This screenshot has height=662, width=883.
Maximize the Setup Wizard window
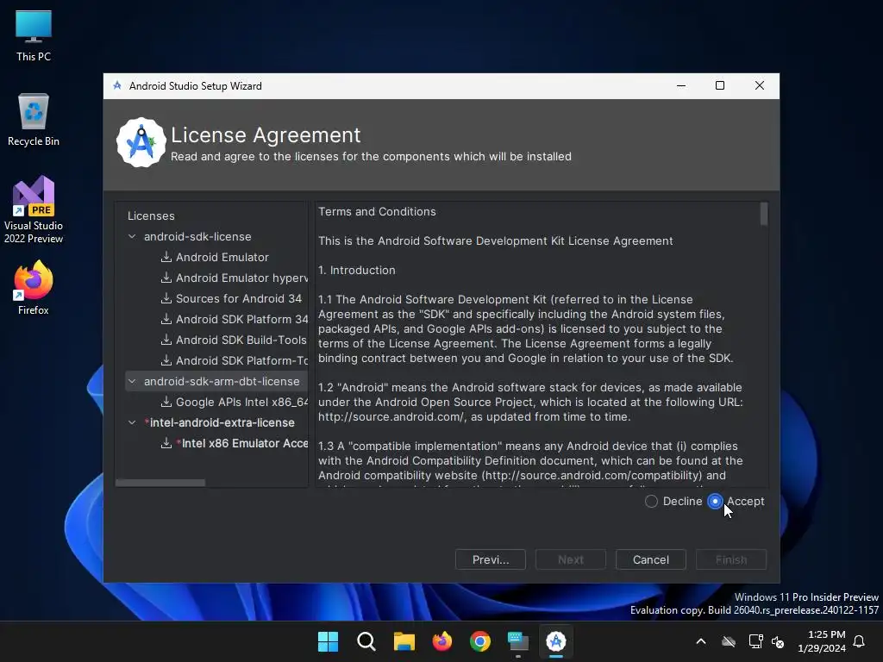coord(720,85)
